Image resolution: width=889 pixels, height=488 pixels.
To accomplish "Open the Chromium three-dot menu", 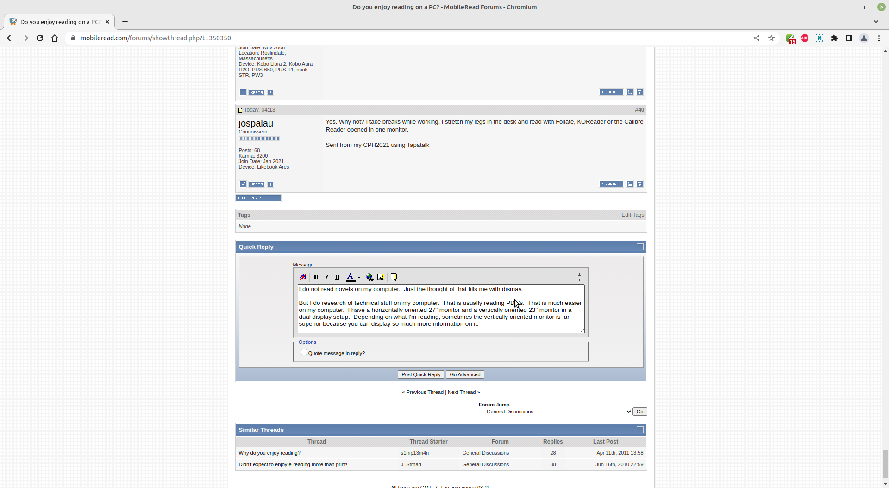I will point(879,38).
